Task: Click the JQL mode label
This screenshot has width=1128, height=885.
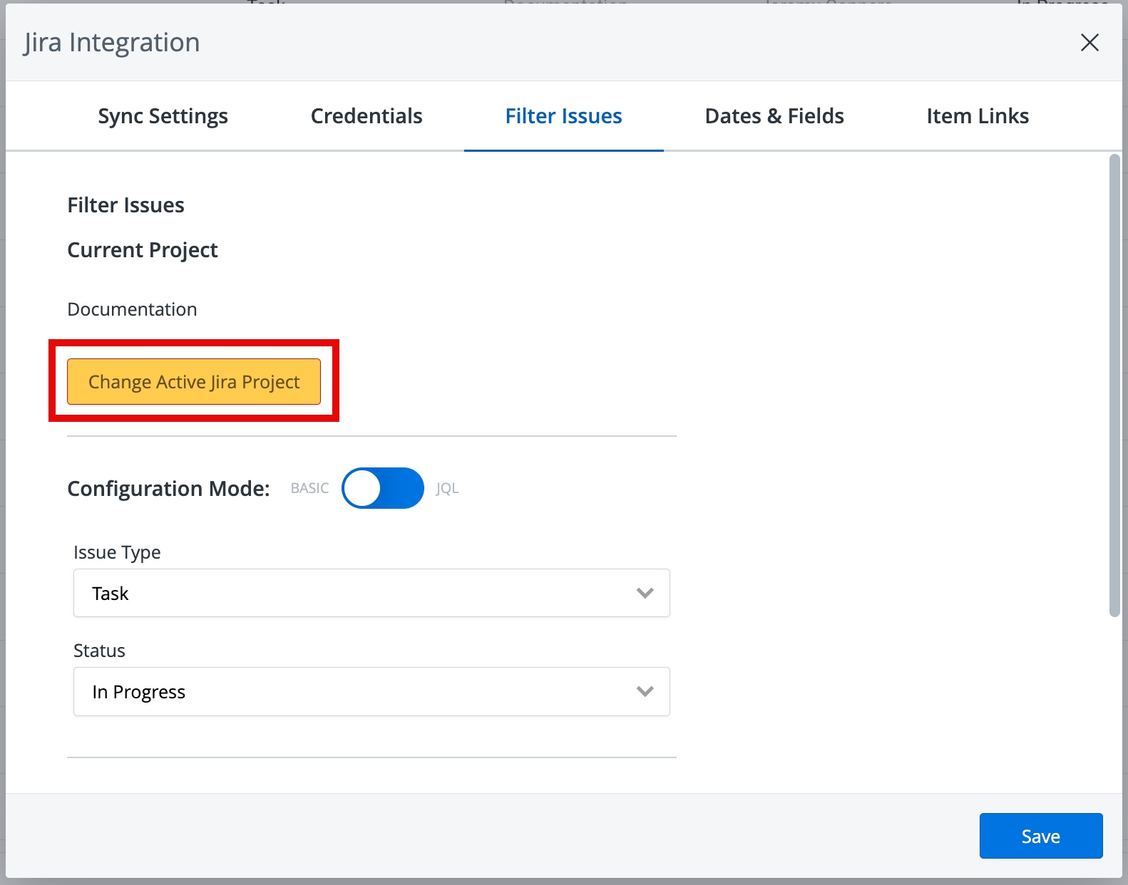Action: coord(447,488)
